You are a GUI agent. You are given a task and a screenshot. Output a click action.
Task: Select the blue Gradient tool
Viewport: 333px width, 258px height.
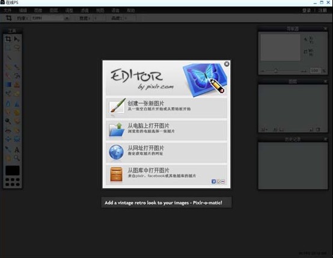[8, 85]
